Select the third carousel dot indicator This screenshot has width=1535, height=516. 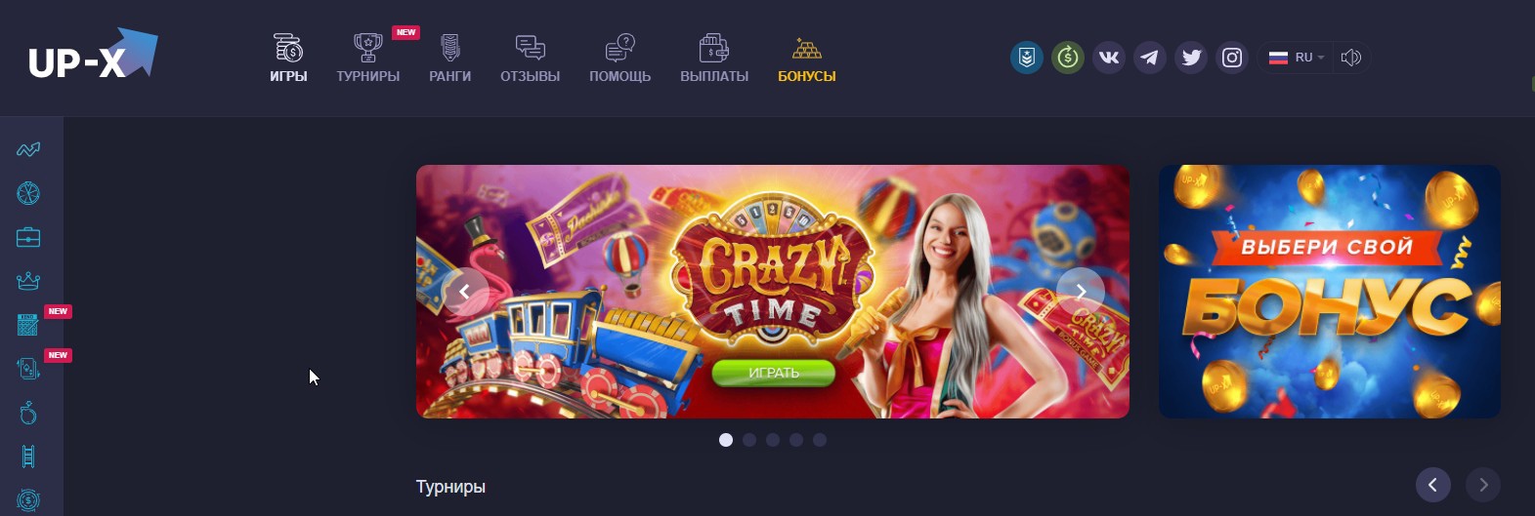click(x=773, y=440)
